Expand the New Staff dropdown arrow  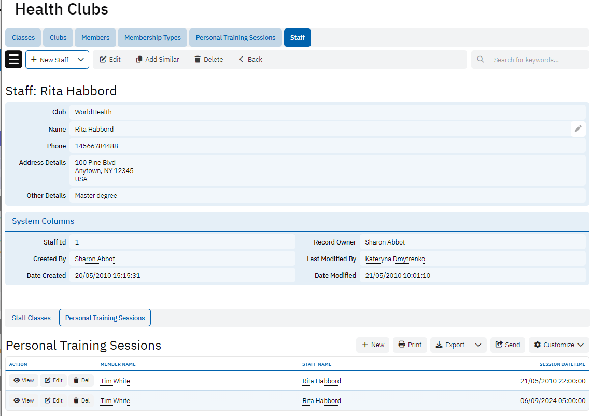(81, 60)
